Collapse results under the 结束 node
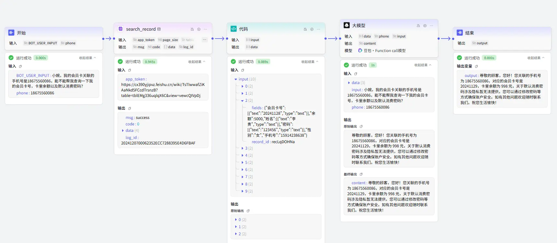The image size is (557, 243). [536, 58]
